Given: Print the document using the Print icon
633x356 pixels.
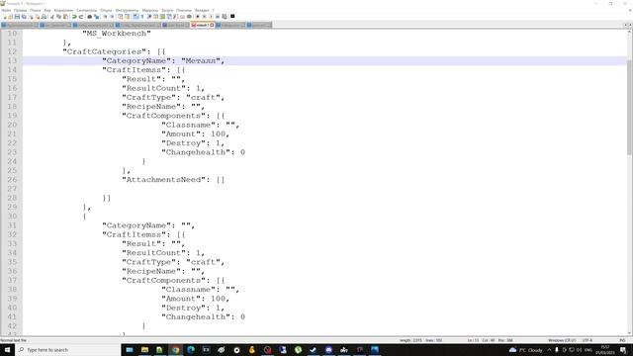Looking at the screenshot, I should click(x=44, y=17).
